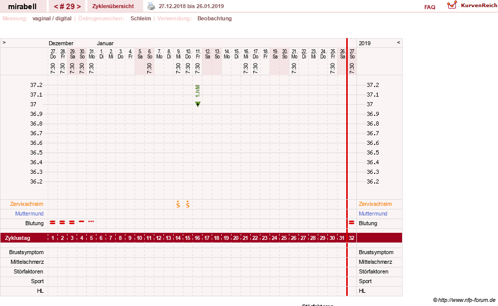Collapse the chart with the < arrow after 2019
This screenshot has height=306, width=498.
point(399,42)
